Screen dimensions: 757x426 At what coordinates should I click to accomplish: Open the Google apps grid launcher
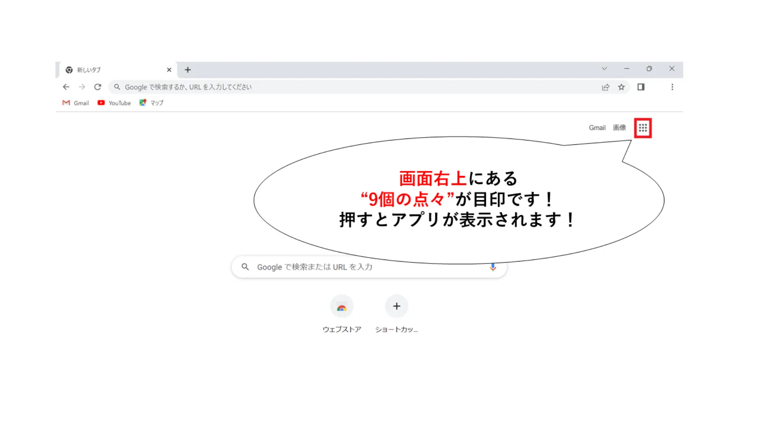643,128
